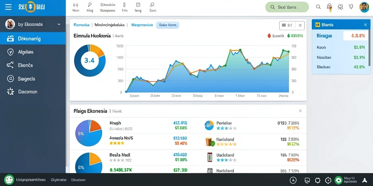373x186 pixels.
Task: Click the clock icon in bottom bar
Action: pos(293,180)
